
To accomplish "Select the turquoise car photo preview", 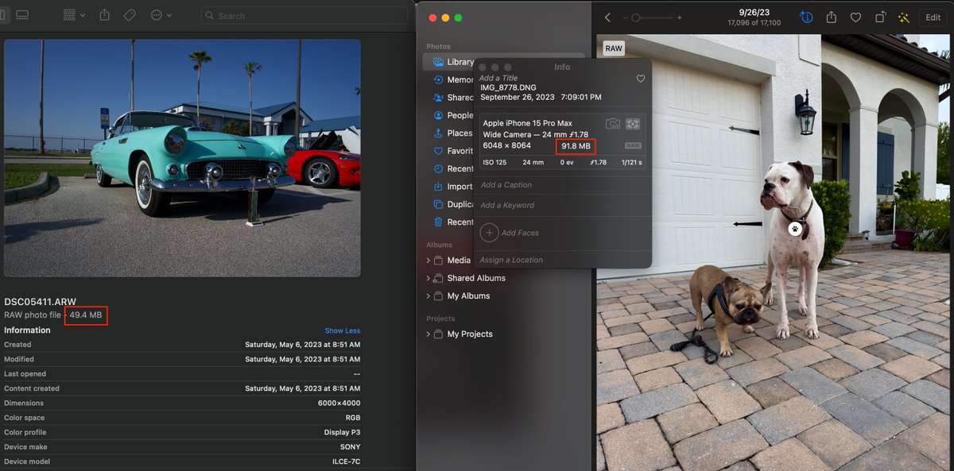I will pos(182,158).
